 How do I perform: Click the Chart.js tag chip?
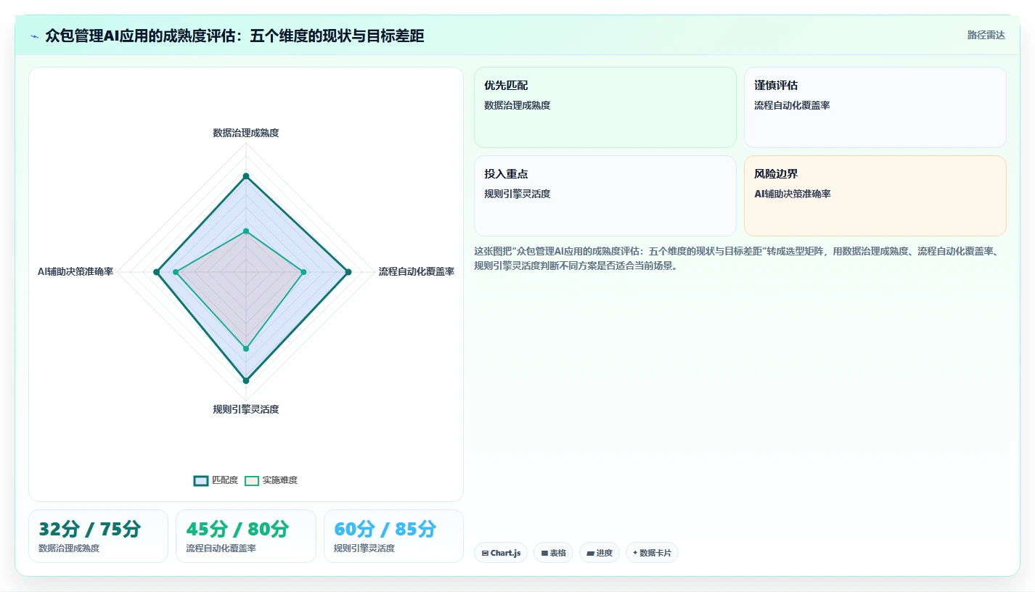[501, 553]
